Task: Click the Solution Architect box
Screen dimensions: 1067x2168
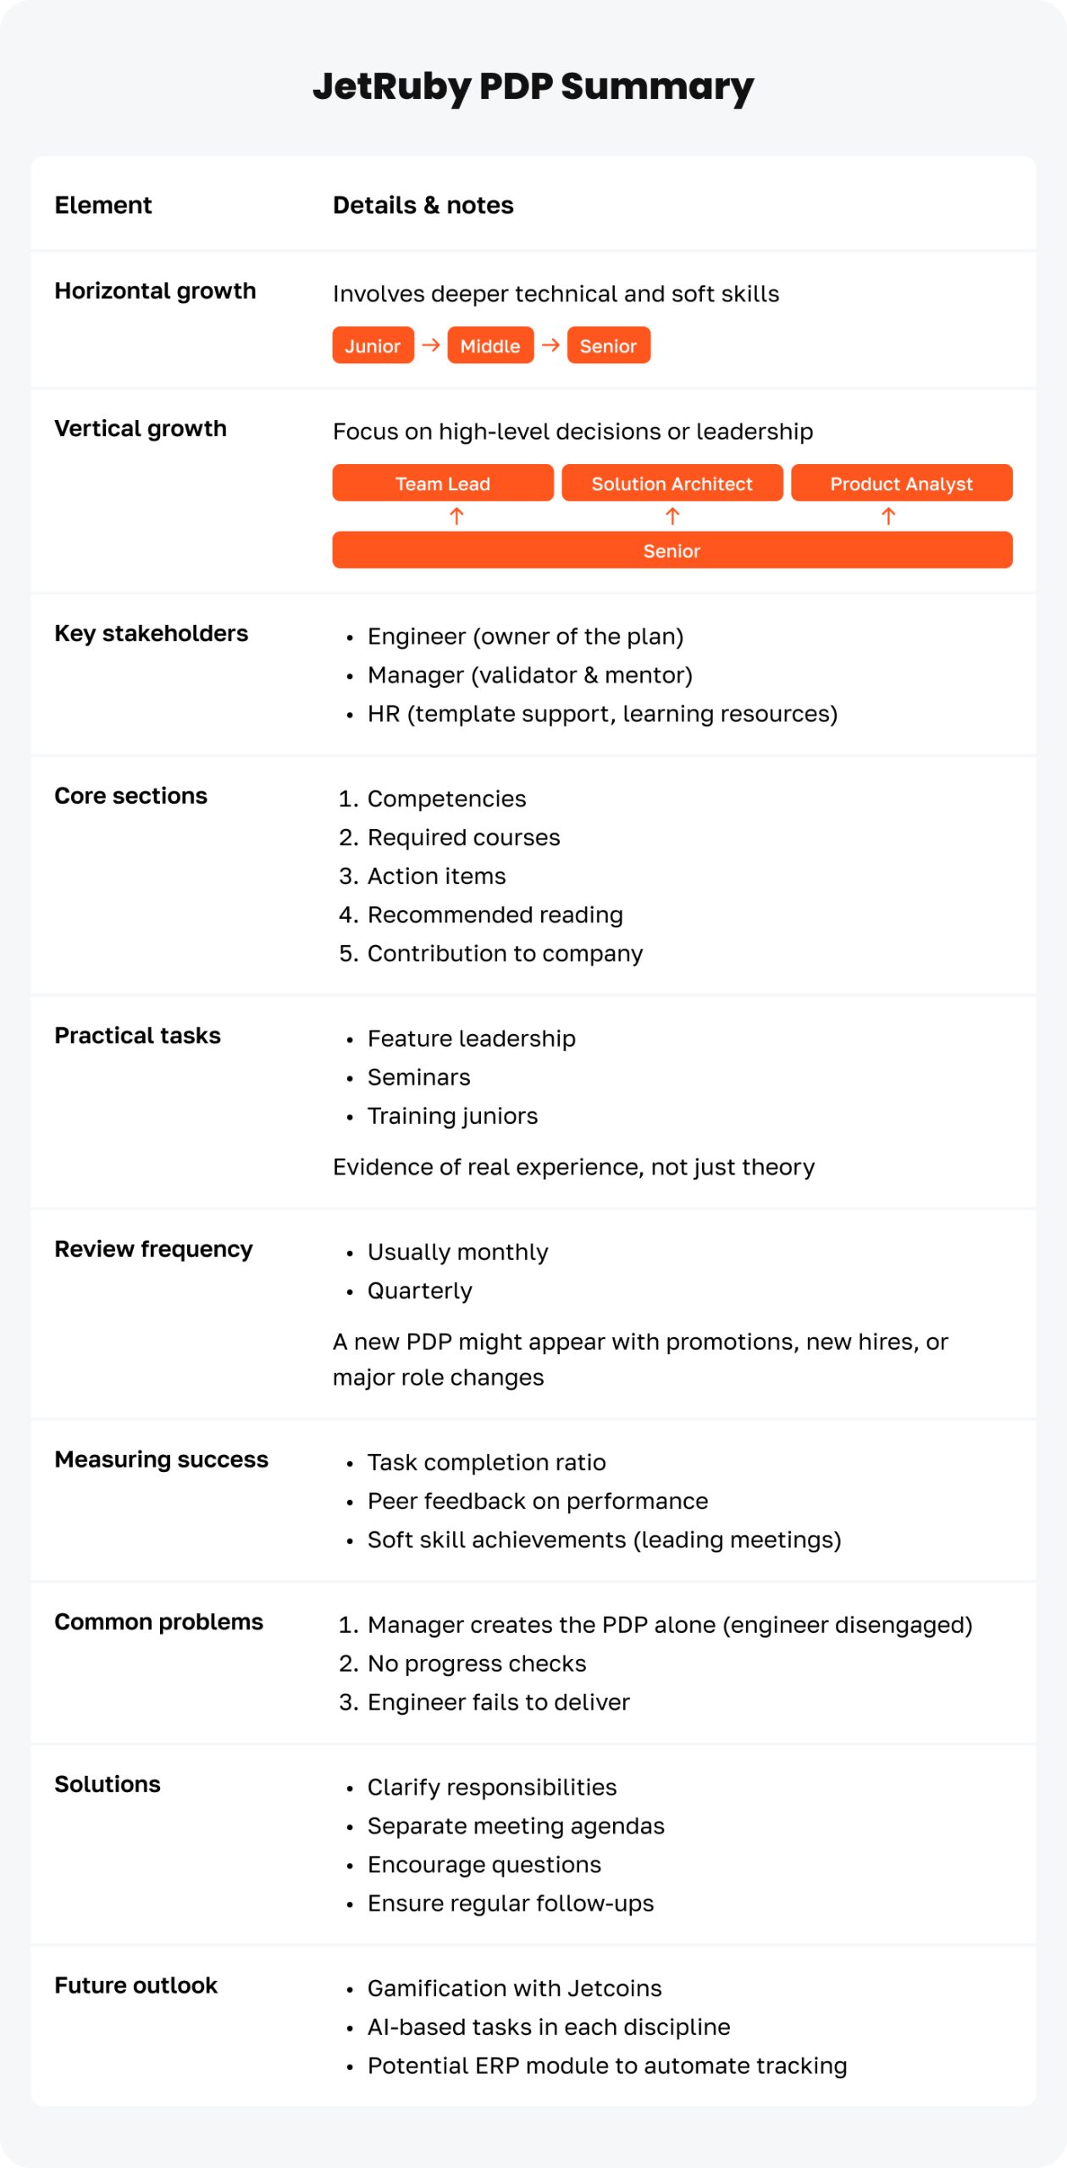Action: [672, 484]
